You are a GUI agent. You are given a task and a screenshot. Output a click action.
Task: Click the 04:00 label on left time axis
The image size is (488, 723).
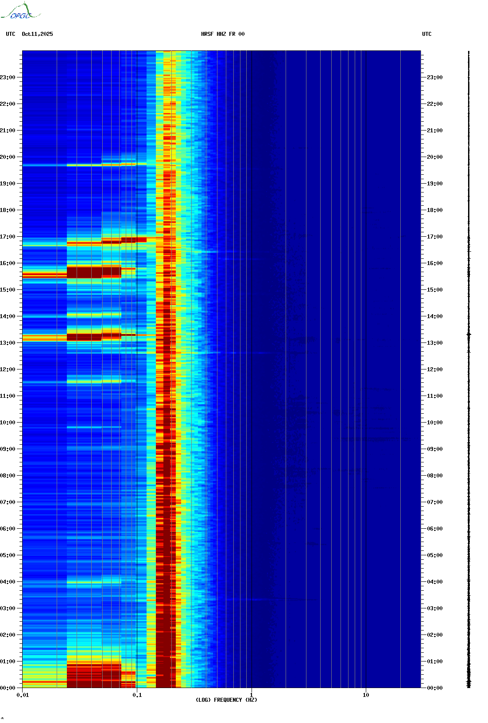(8, 582)
